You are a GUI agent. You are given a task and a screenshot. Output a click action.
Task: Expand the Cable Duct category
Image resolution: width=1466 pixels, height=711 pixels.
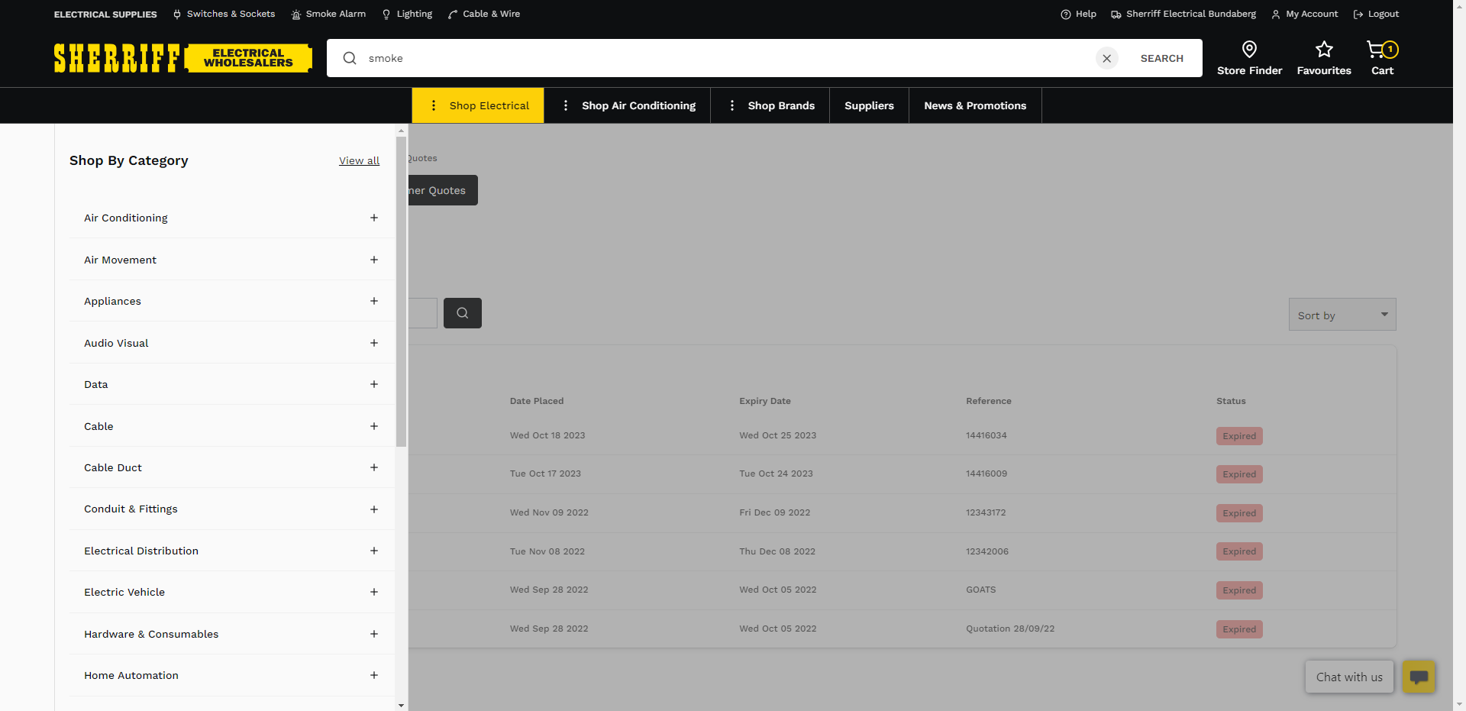(373, 467)
